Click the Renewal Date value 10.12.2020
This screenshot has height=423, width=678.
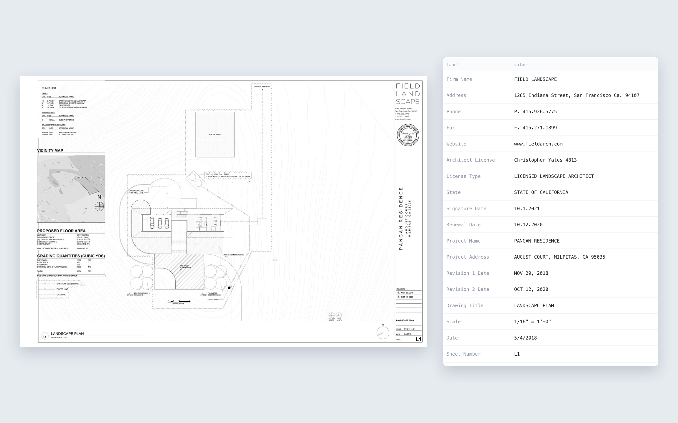[x=528, y=225]
